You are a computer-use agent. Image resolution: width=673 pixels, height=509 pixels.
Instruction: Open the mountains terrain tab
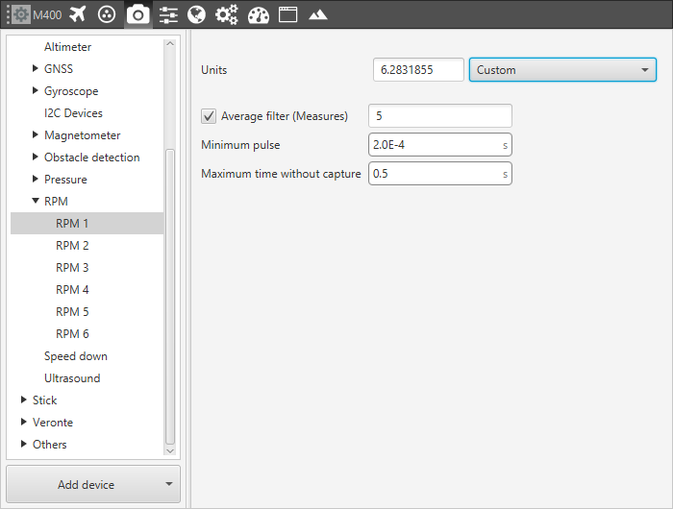(318, 15)
